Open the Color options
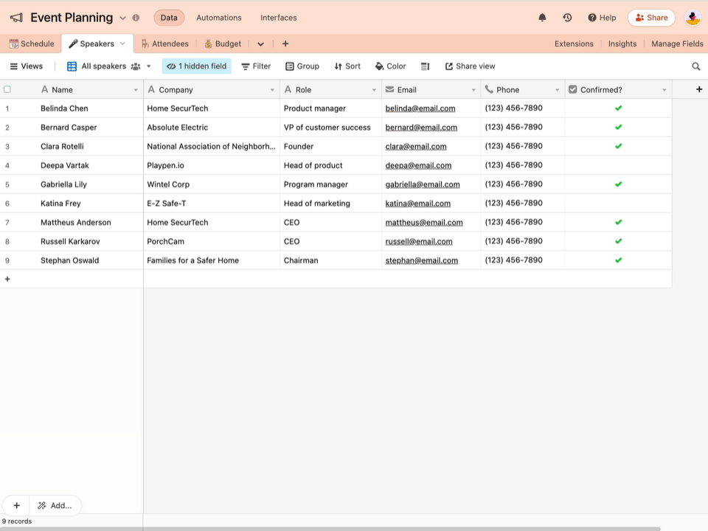The height and width of the screenshot is (531, 708). pos(389,66)
